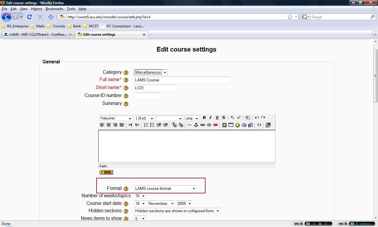Expand the Category dropdown showing Miscellaneous
The width and height of the screenshot is (378, 227).
pos(150,72)
